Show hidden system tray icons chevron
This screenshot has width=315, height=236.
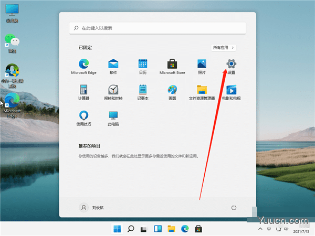(x=260, y=229)
